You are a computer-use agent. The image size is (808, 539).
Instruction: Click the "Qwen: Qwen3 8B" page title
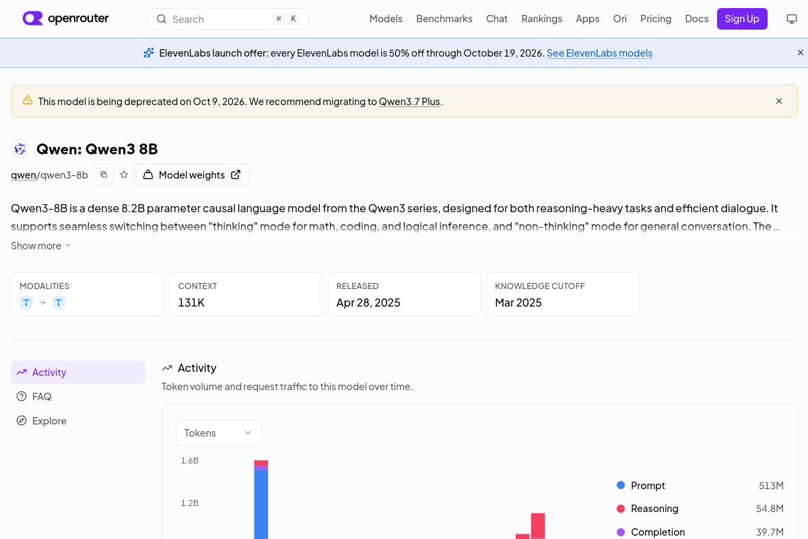pos(97,149)
